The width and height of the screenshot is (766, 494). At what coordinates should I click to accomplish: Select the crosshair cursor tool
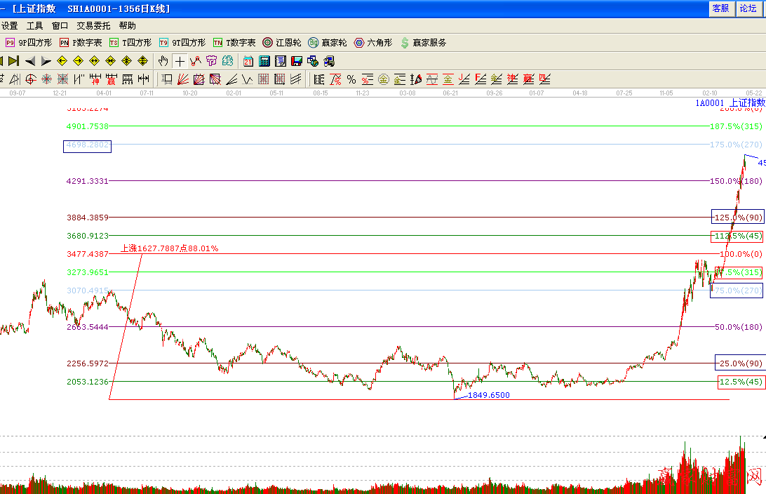click(180, 61)
